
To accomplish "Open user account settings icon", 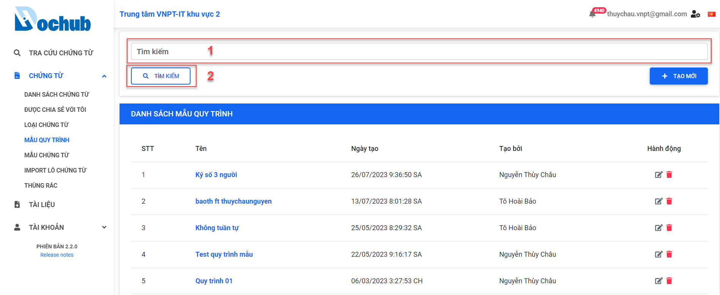I will coord(695,14).
